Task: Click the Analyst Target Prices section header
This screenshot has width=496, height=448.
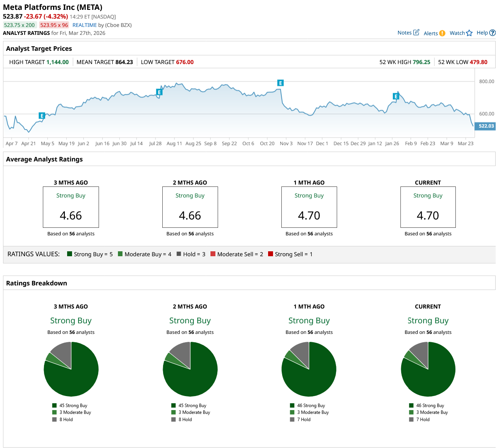Action: 39,49
